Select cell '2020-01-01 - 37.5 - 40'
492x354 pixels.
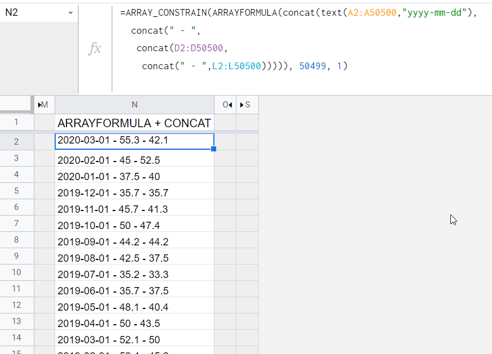tap(135, 175)
